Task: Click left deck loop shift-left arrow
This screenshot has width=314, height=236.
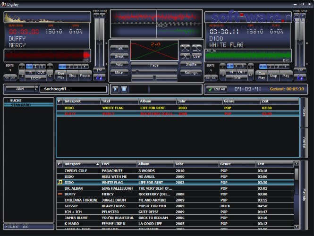Action: (x=22, y=67)
